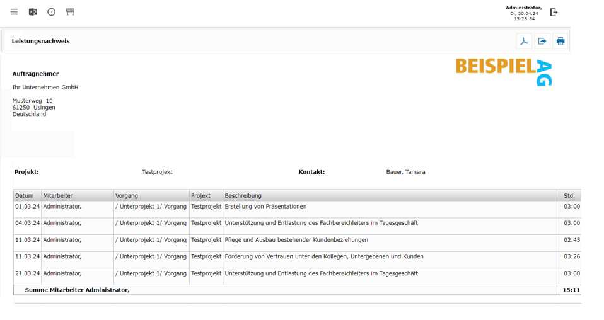Click contact name Bauer, Tamara
The height and width of the screenshot is (320, 604).
click(405, 172)
